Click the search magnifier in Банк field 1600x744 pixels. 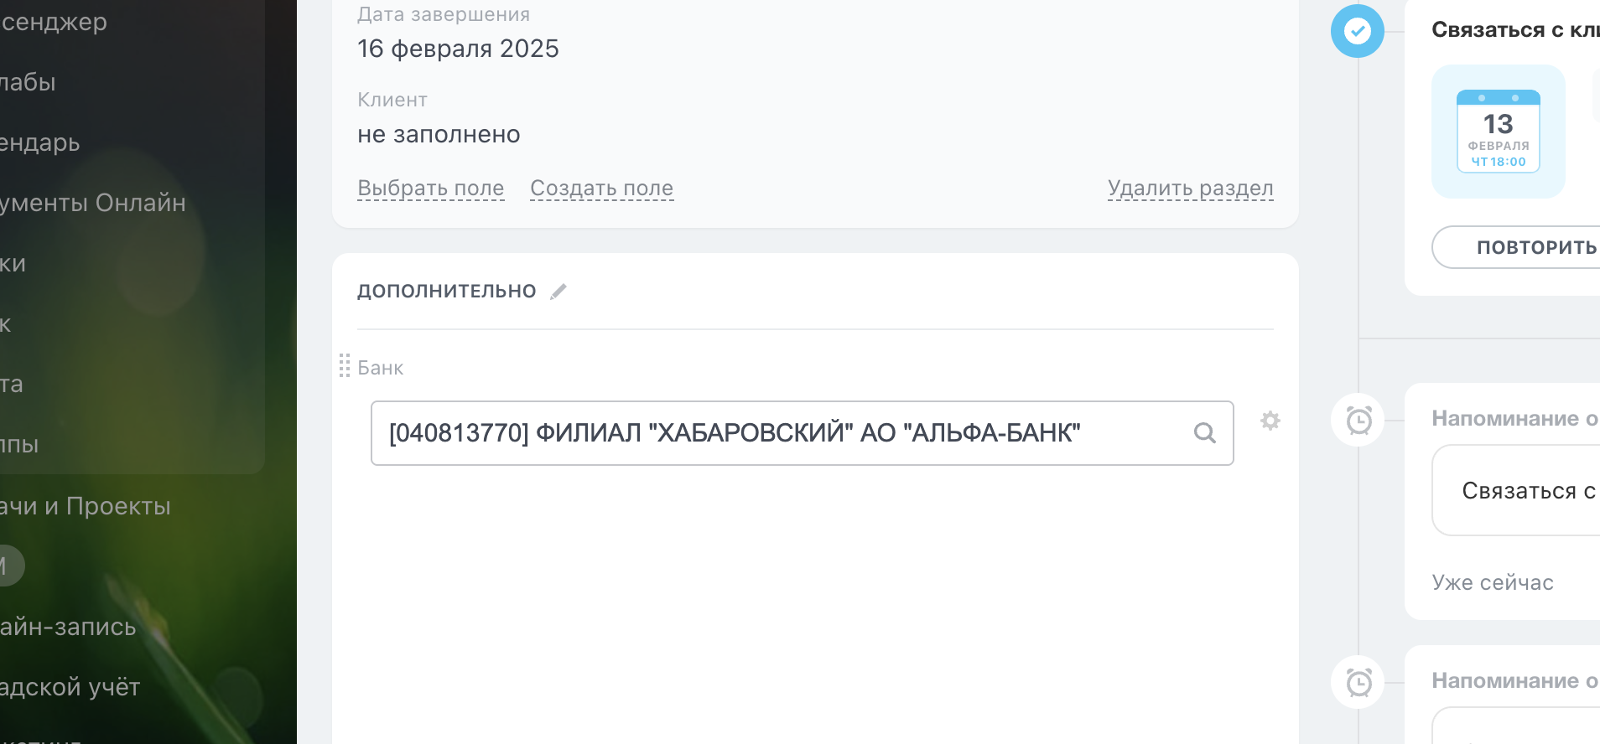[x=1204, y=433]
